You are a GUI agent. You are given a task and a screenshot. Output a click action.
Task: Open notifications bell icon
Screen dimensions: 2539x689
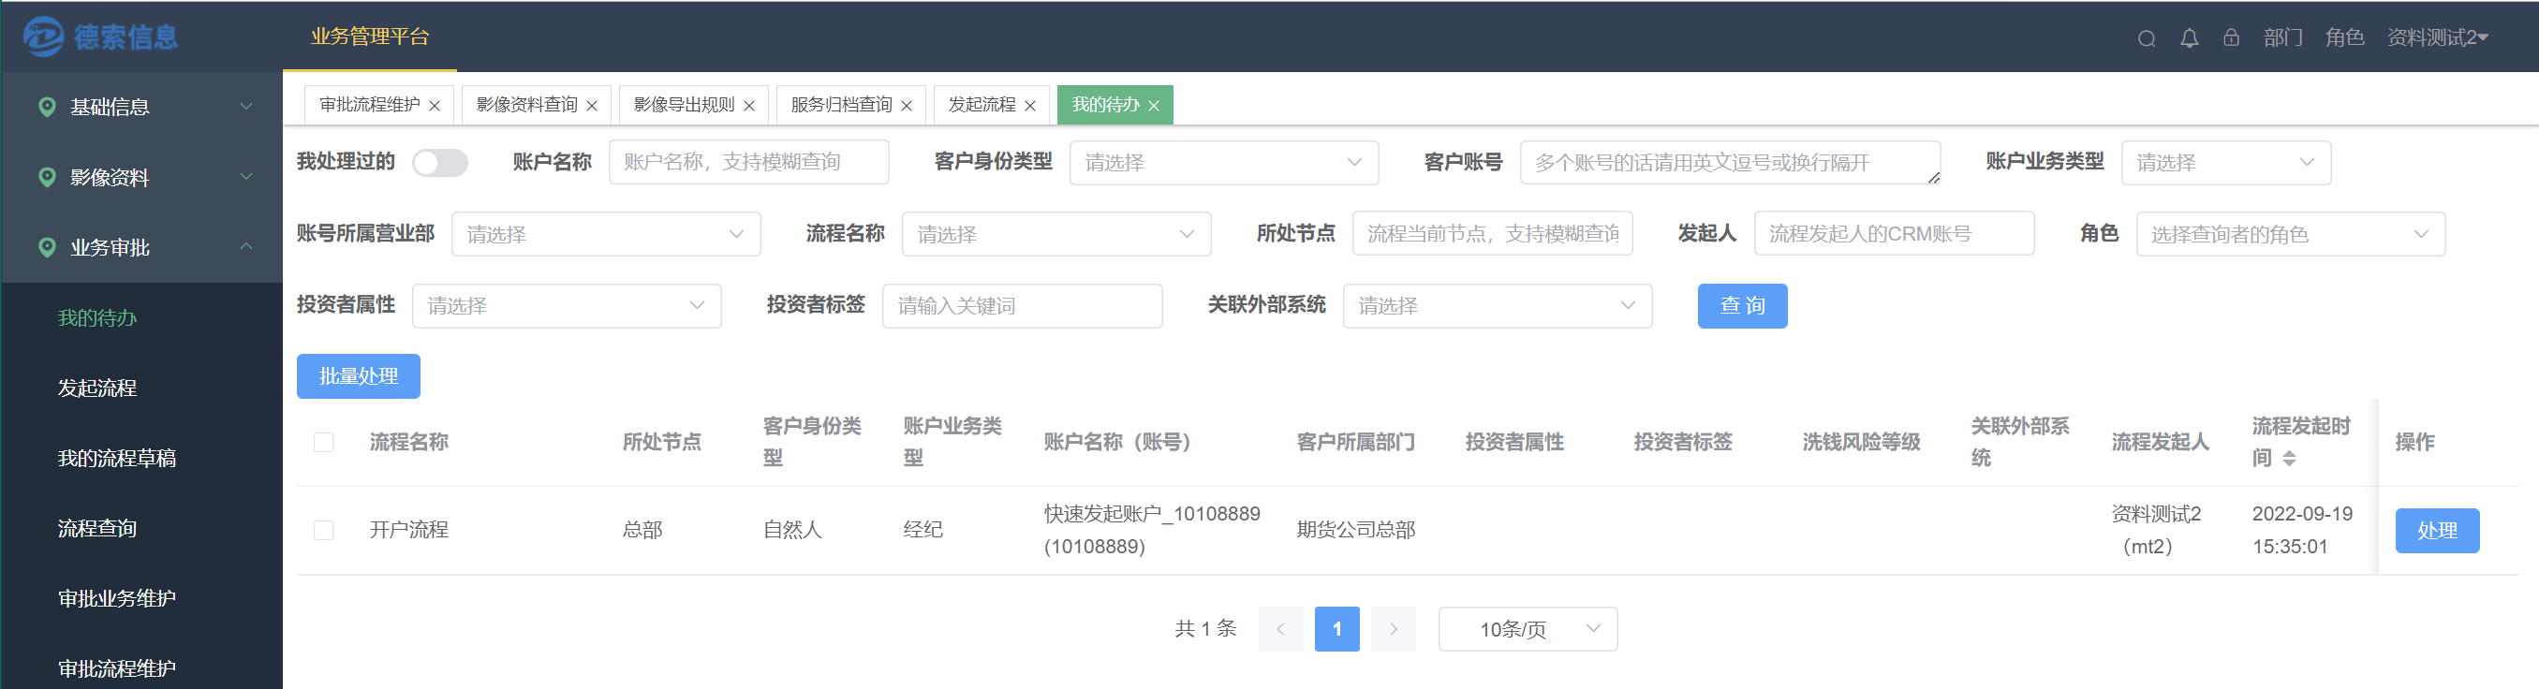[2188, 38]
